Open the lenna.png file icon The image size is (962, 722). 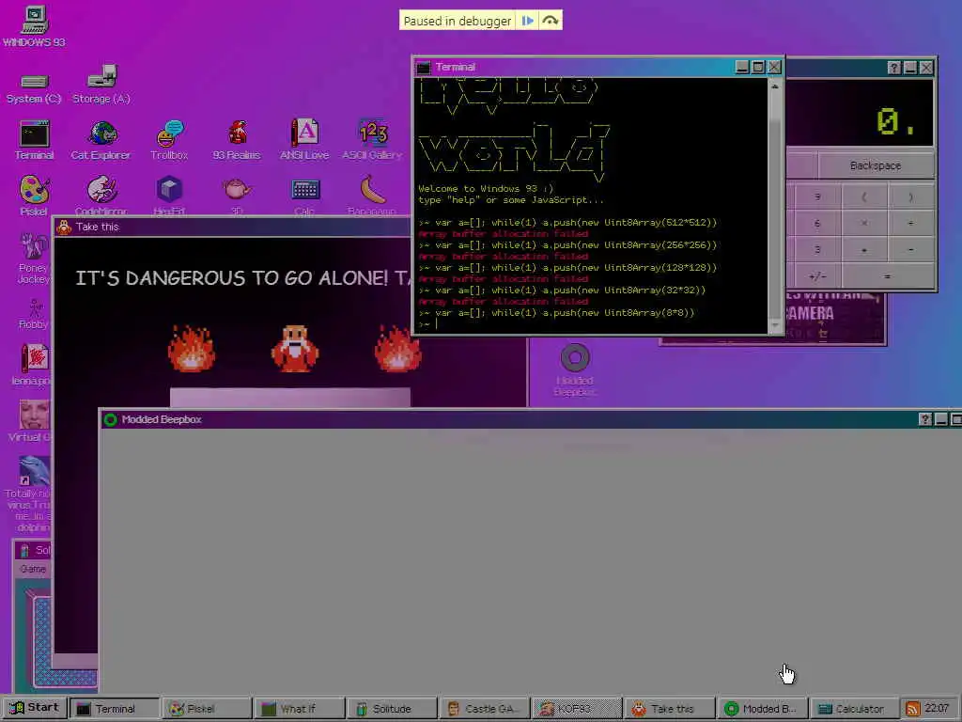32,364
